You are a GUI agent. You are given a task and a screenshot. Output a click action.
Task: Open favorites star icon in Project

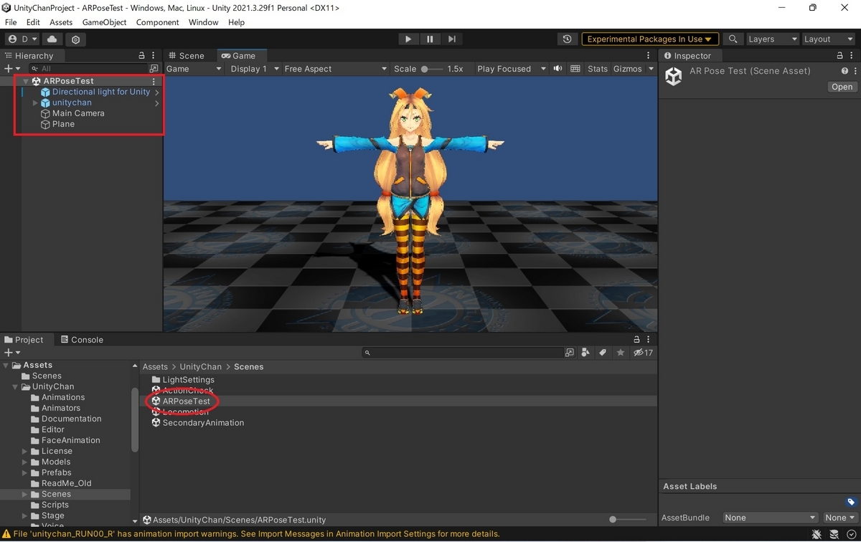point(621,353)
